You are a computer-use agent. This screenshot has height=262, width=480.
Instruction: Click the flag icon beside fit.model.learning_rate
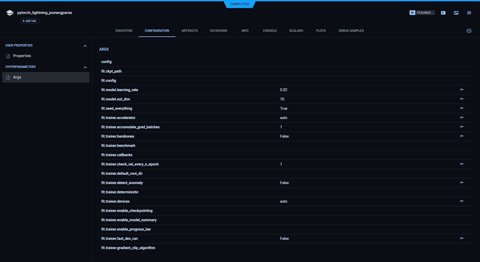pyautogui.click(x=462, y=90)
